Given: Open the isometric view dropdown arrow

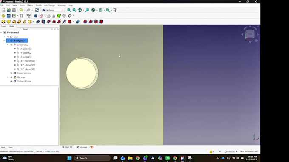Looking at the screenshot, I should click(83, 10).
